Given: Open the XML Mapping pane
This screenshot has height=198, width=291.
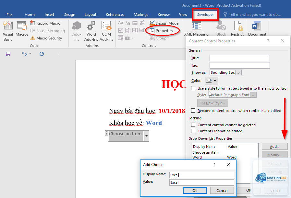Looking at the screenshot, I should [196, 29].
